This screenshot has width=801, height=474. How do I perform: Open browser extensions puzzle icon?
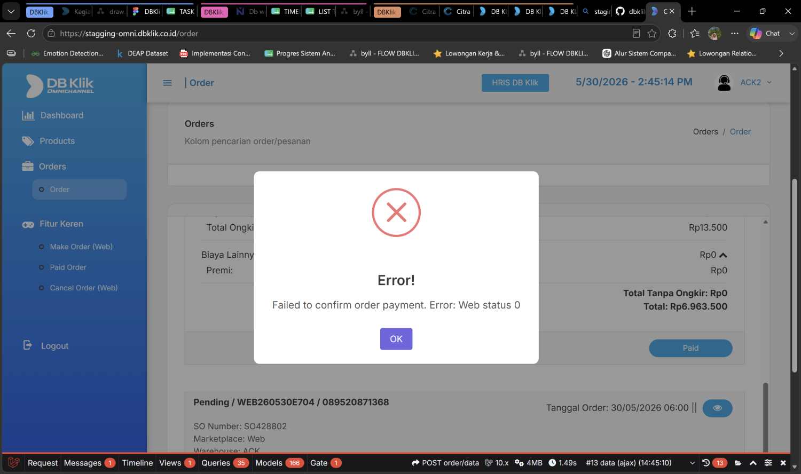pos(672,33)
